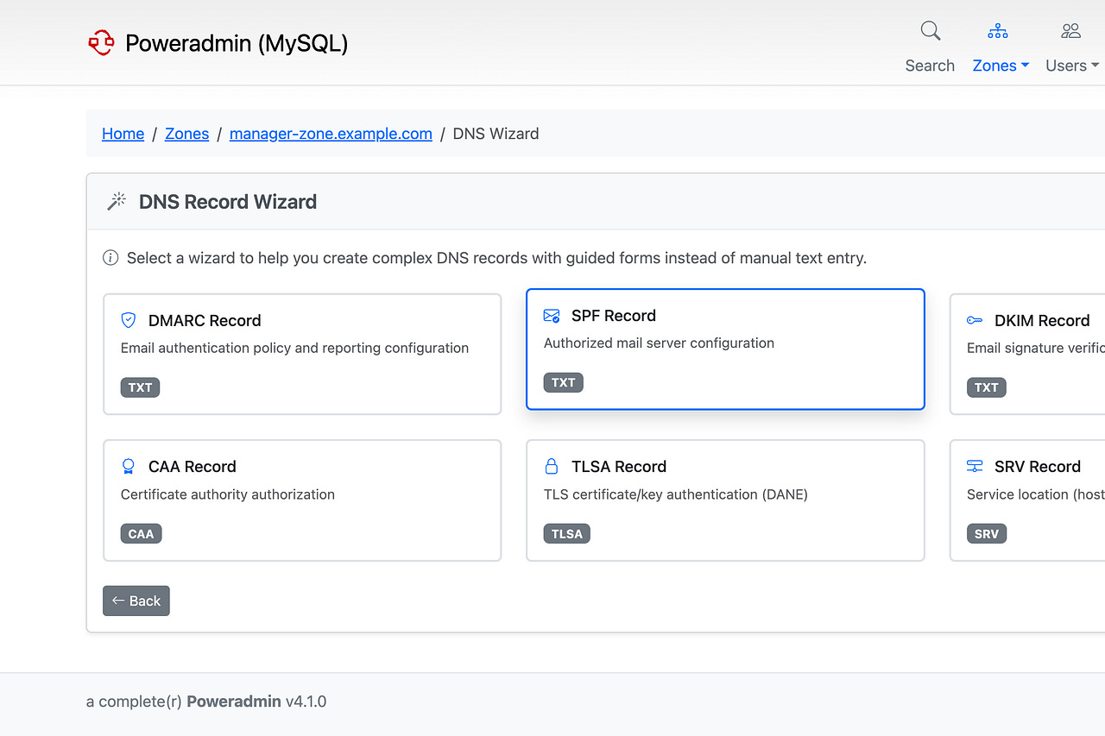
Task: Click 'Email authentication policy and reporting configuration' text
Action: click(294, 348)
